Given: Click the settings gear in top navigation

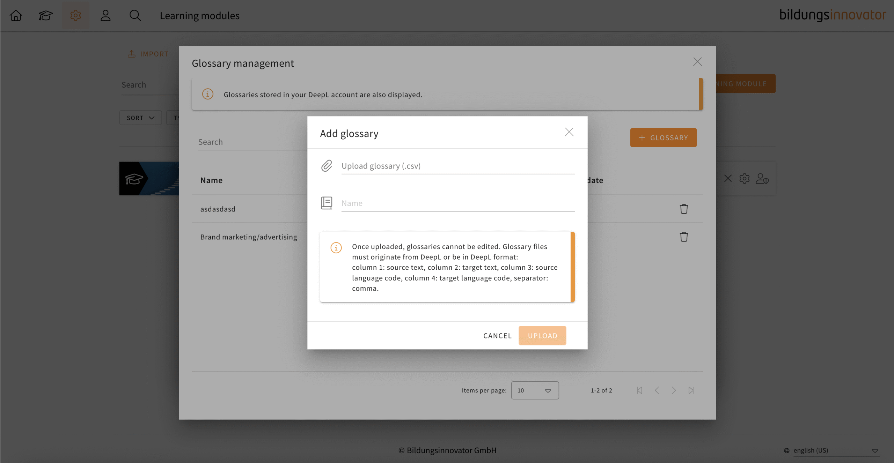Looking at the screenshot, I should 75,15.
